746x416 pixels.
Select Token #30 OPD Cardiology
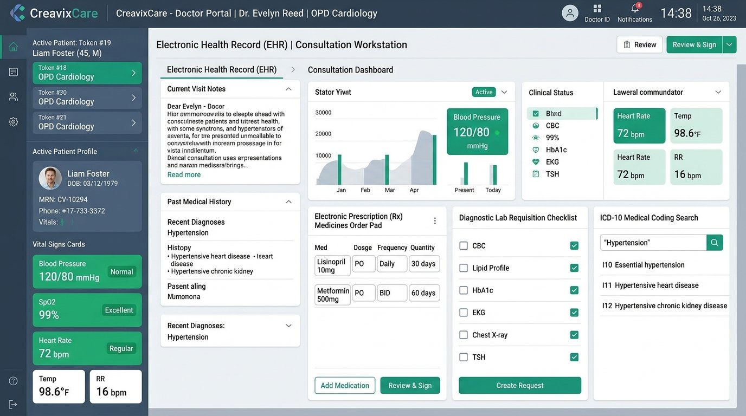click(x=87, y=98)
